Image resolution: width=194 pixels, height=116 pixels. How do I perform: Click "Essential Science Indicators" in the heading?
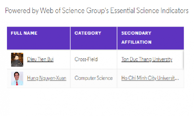click(149, 11)
